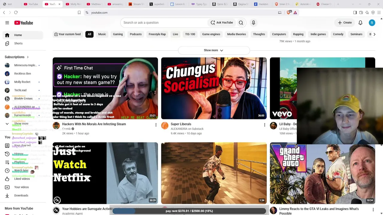
Task: Open Your videos in the sidebar
Action: 23,187
